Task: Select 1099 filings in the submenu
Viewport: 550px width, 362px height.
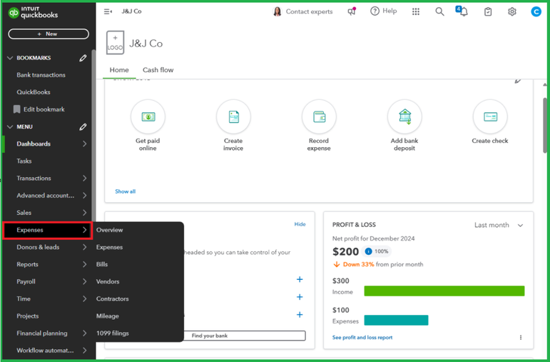Action: click(112, 333)
